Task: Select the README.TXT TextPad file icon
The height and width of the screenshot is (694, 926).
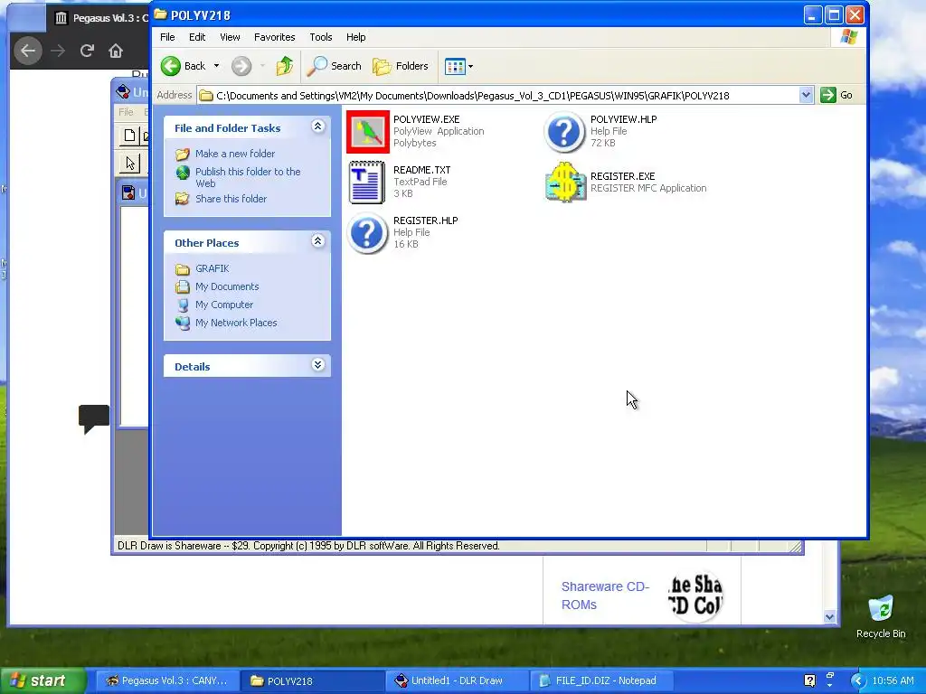Action: [x=367, y=182]
